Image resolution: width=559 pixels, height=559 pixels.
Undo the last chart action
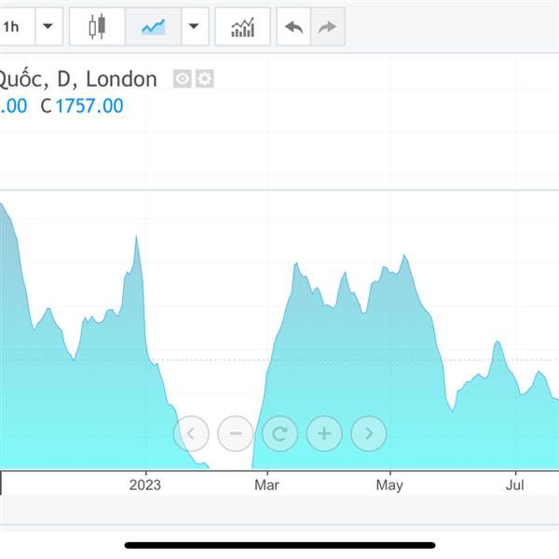293,27
